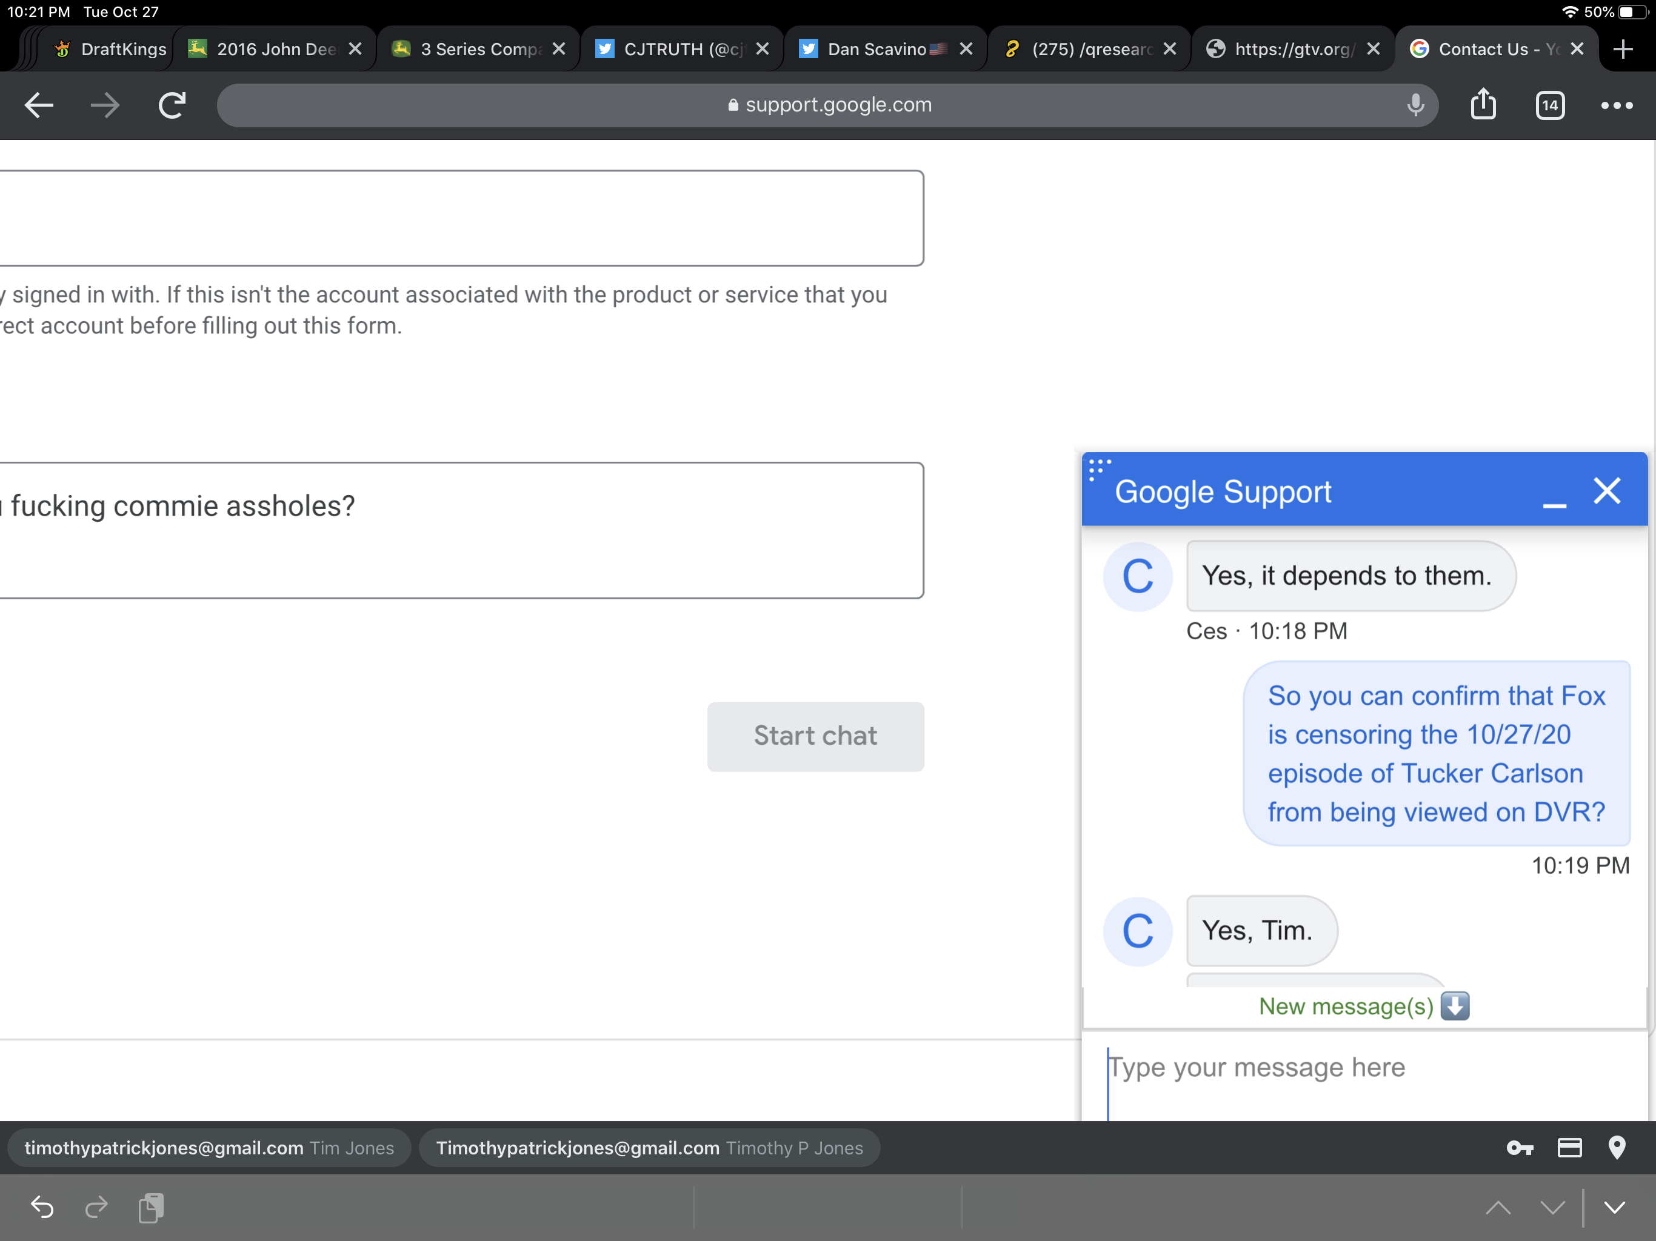This screenshot has height=1241, width=1656.
Task: Close the Google Support chat window
Action: coord(1606,491)
